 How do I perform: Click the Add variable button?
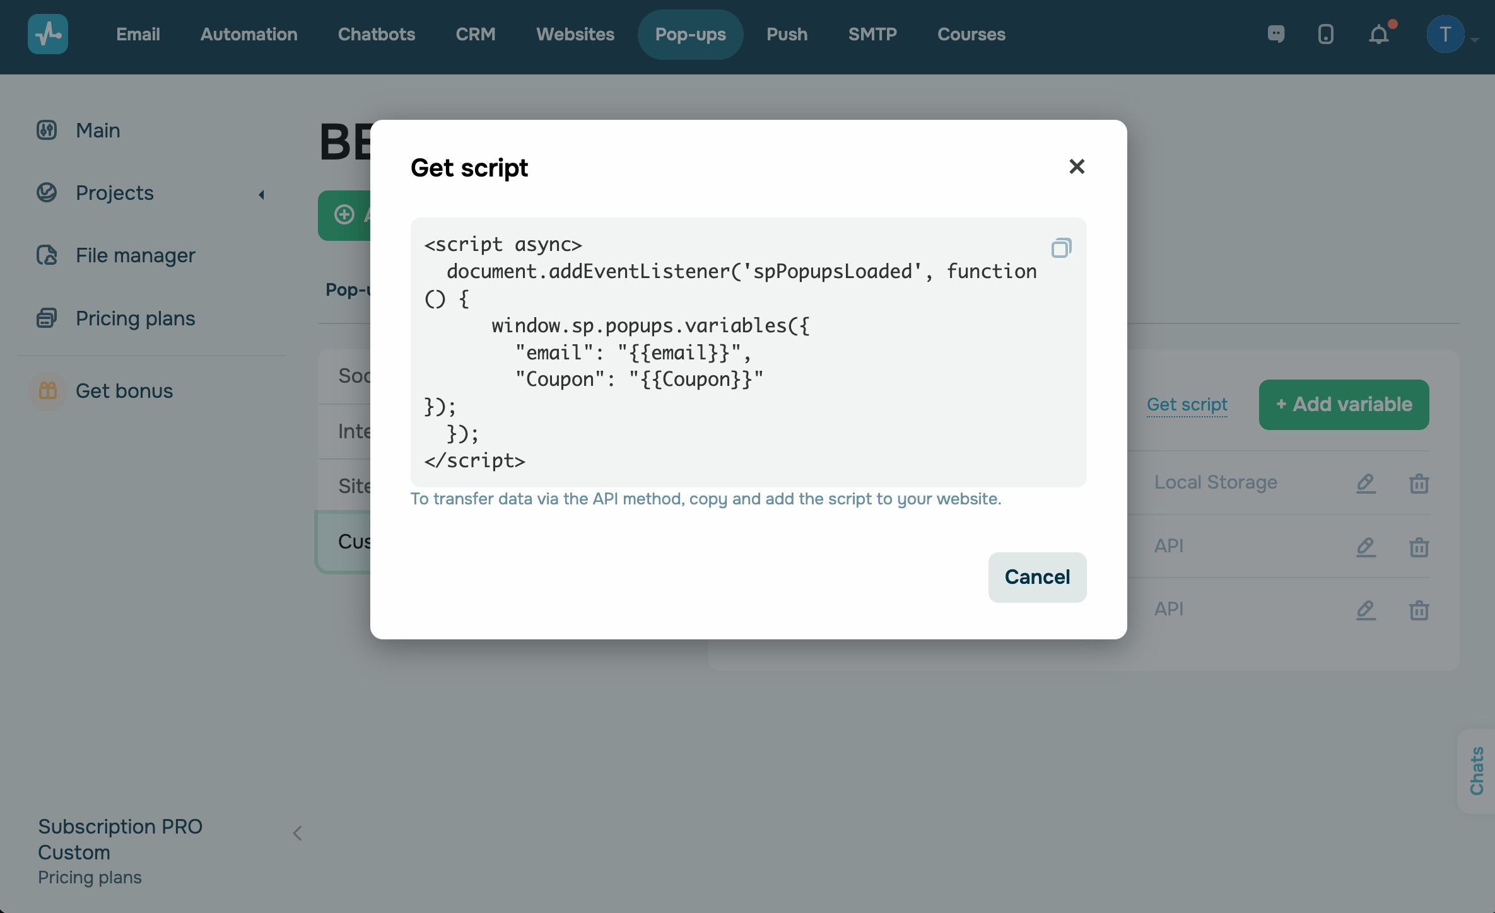pos(1344,404)
